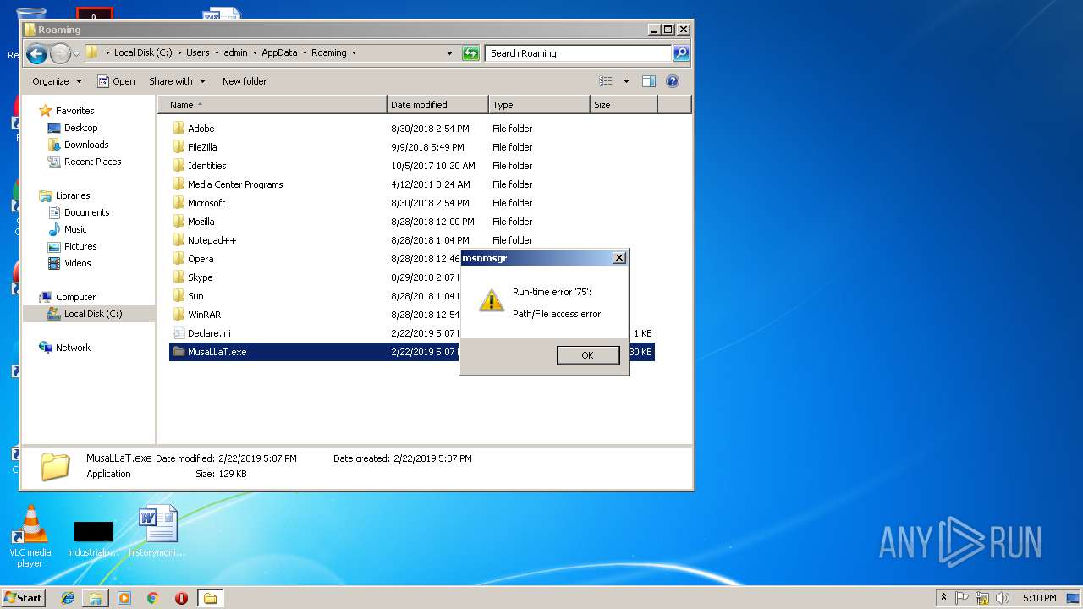Create a New folder
This screenshot has height=609, width=1083.
pos(245,81)
